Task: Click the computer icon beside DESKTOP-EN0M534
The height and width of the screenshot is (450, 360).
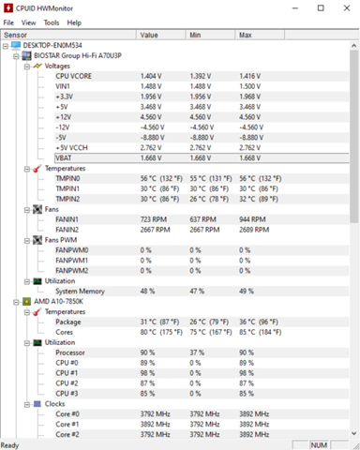Action: (16, 45)
